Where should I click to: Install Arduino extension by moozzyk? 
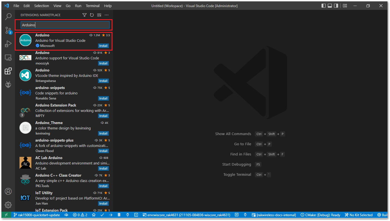click(103, 63)
